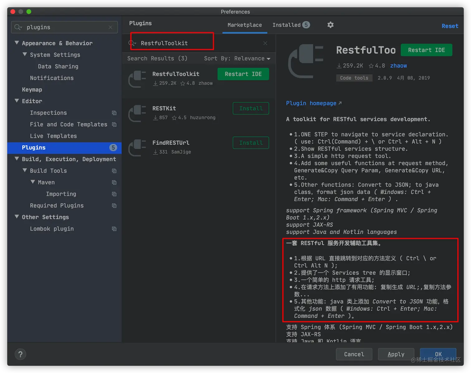Screen dimensions: 471x373
Task: Collapse the Appearance & Behavior tree node
Action: 17,43
